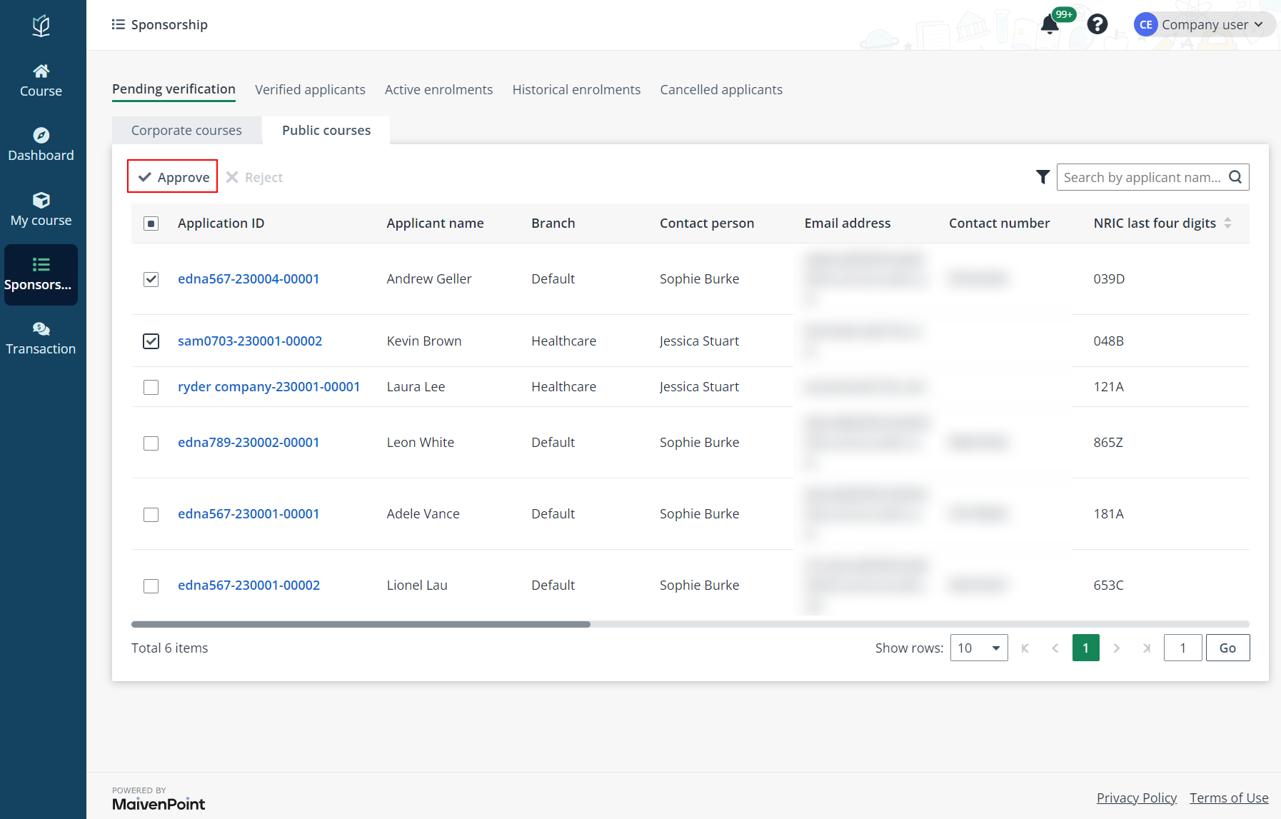Open the help question mark icon
Viewport: 1281px width, 819px height.
pyautogui.click(x=1097, y=24)
